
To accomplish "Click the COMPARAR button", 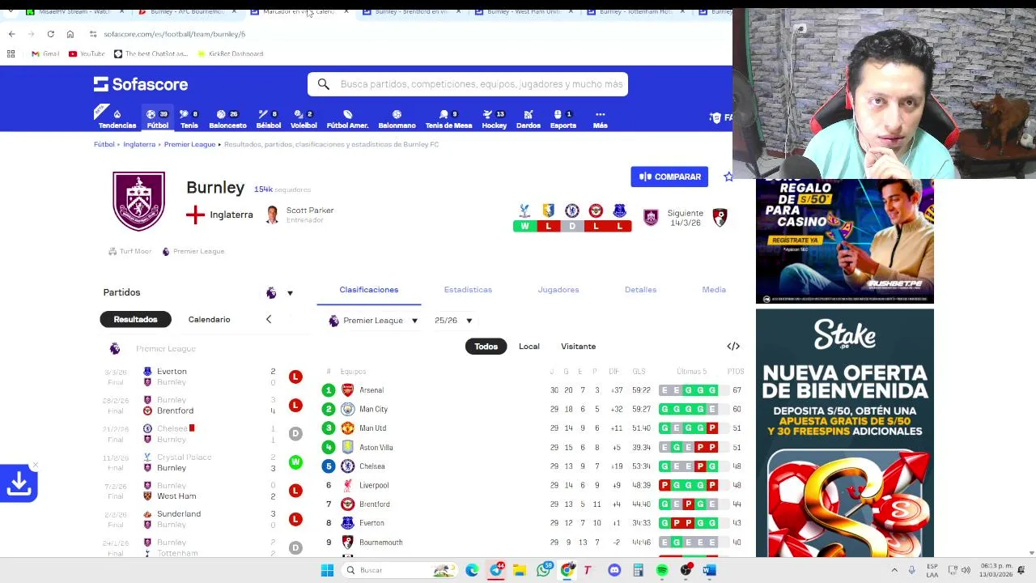I will tap(669, 177).
